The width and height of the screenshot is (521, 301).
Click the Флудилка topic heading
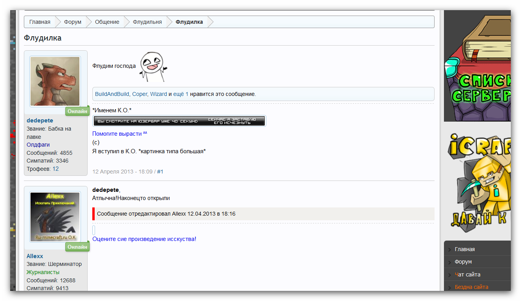tap(43, 38)
